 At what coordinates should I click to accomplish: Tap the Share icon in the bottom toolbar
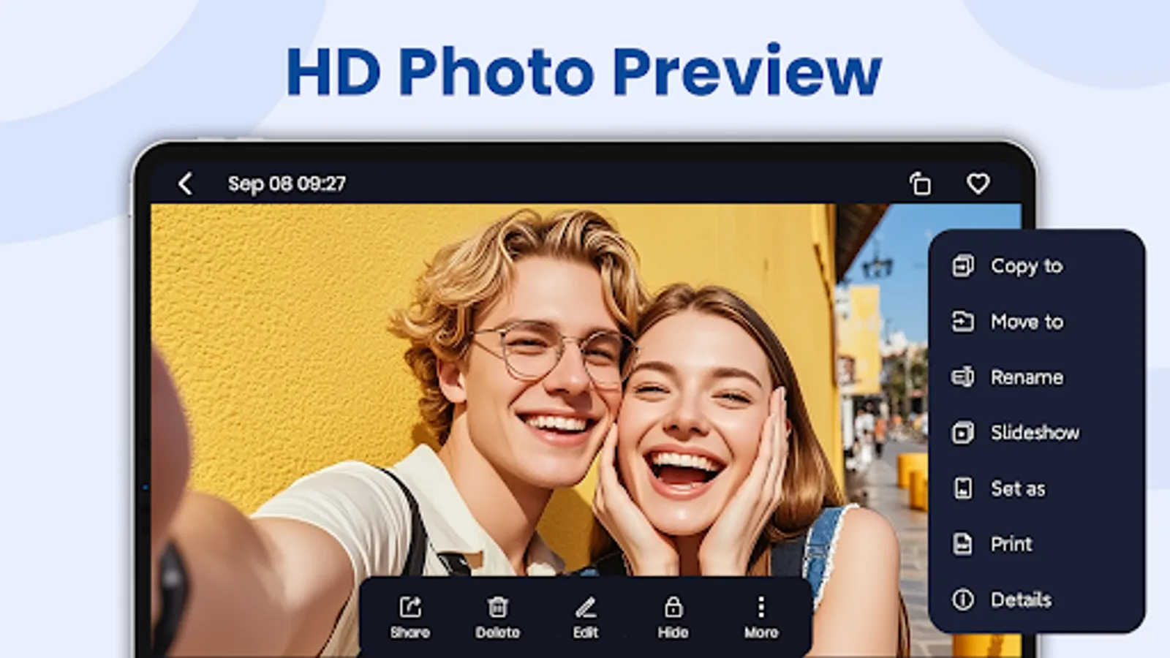click(x=411, y=605)
